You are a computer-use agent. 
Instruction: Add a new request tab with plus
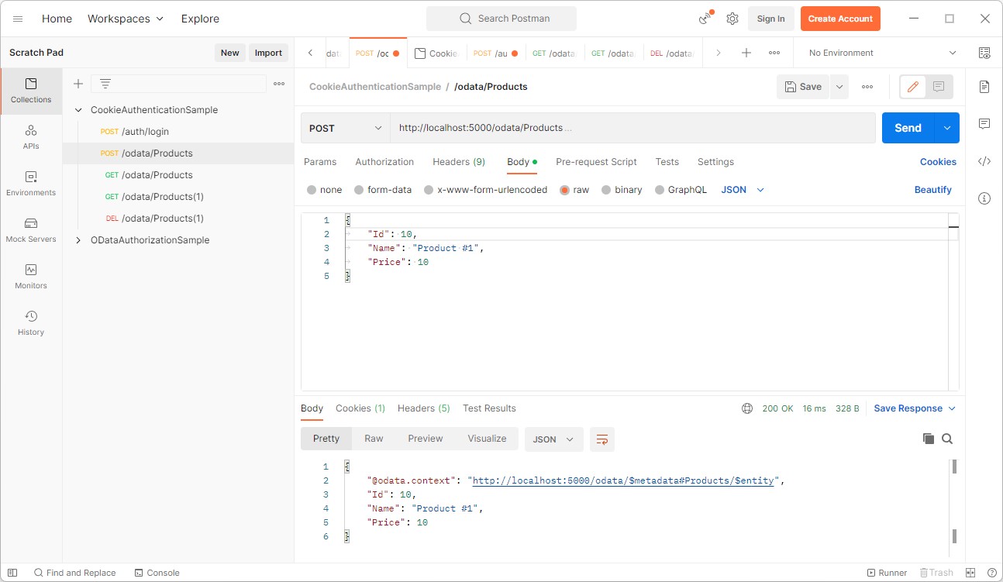point(746,53)
